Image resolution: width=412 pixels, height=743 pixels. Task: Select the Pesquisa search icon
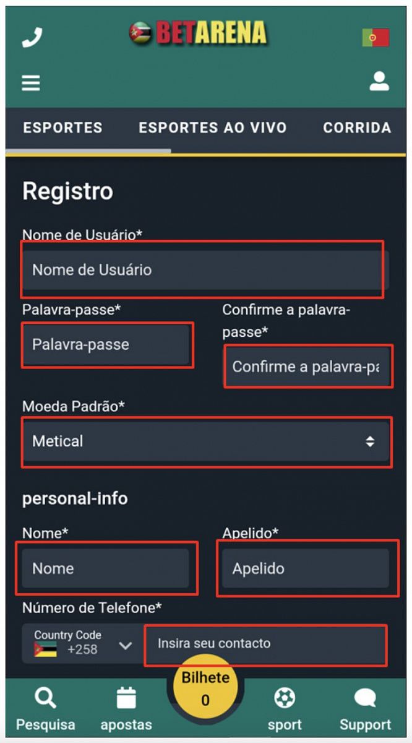tap(45, 698)
